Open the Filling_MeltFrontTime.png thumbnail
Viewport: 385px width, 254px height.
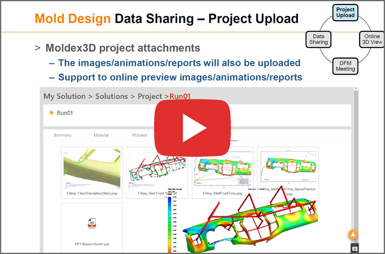(x=222, y=172)
